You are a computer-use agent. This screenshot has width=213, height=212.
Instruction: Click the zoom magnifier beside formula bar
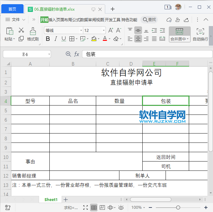pos(68,54)
